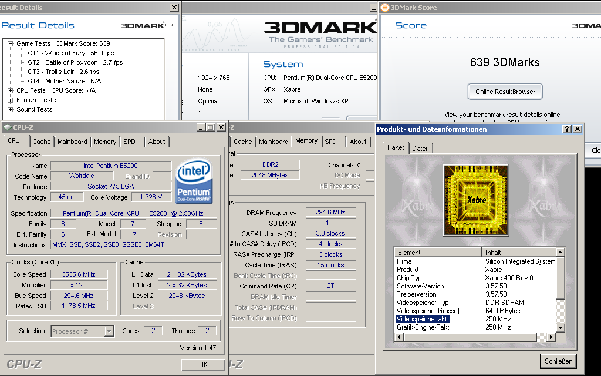Screen dimensions: 601x376
Task: Close the Produkt- und Dateiinformationen dialog
Action: [578, 129]
